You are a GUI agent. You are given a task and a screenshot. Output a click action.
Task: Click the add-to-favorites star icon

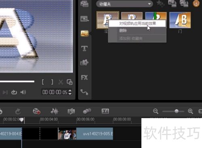[160, 4]
